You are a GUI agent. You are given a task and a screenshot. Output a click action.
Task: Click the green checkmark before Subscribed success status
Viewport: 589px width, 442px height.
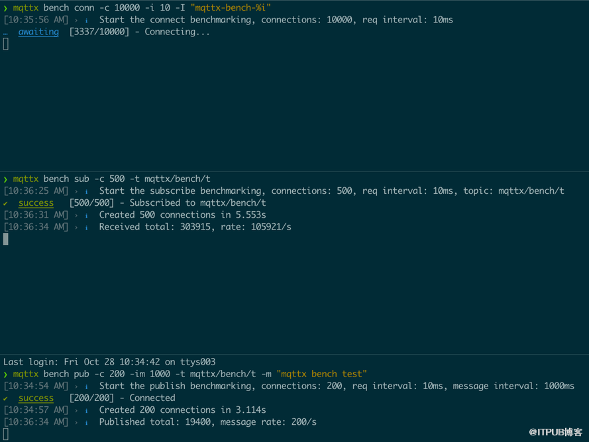(6, 203)
